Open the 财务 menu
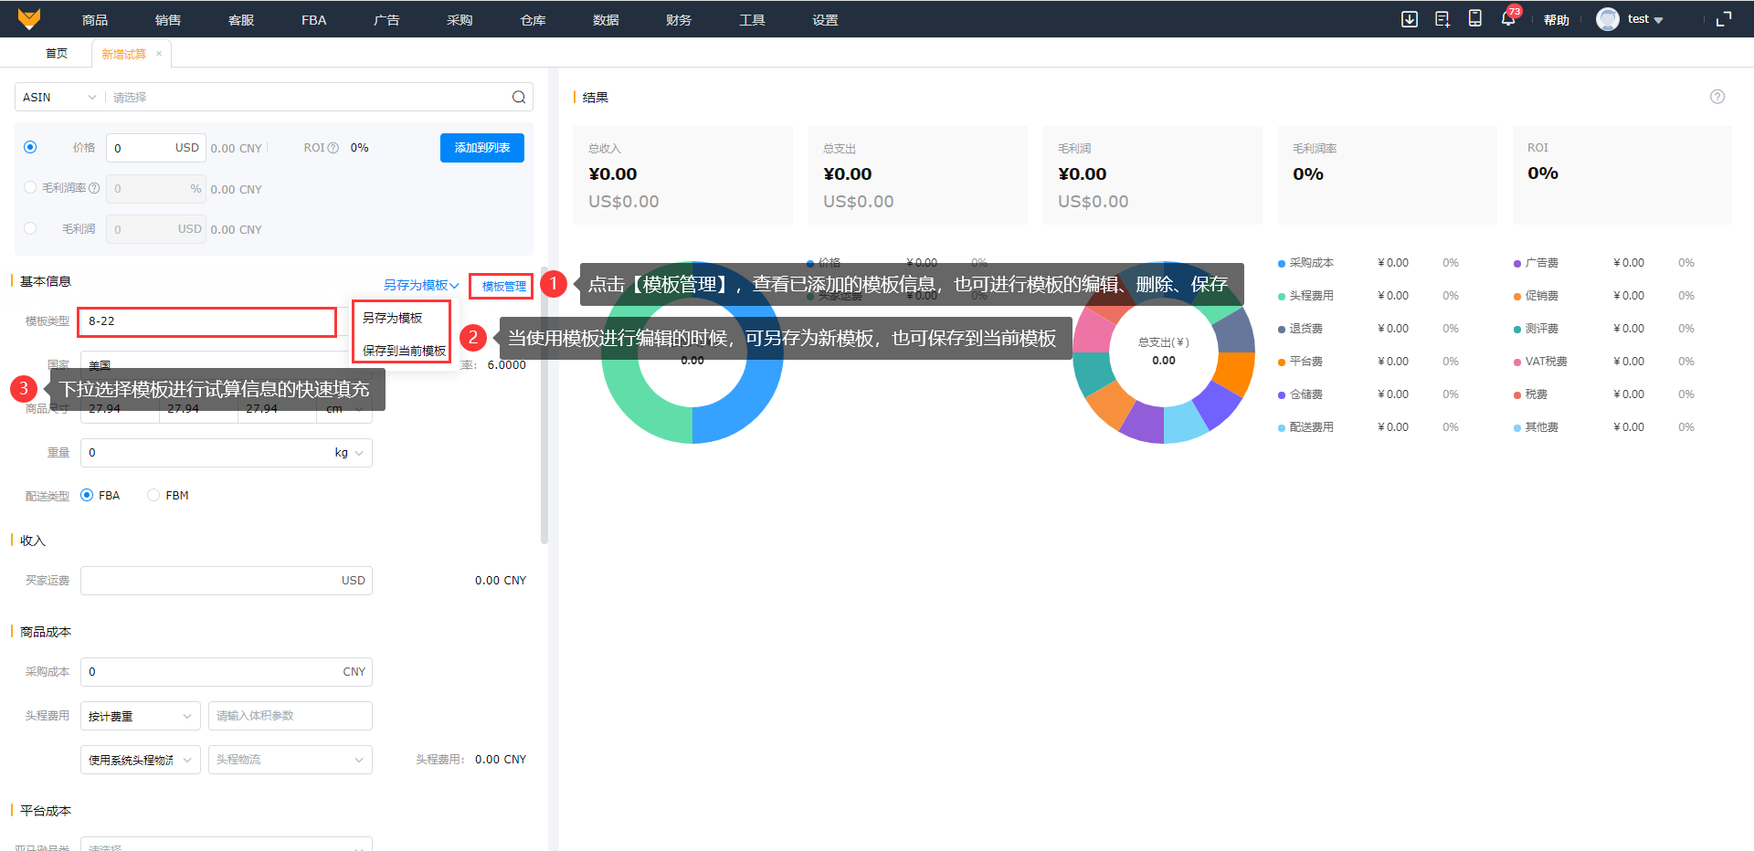 coord(679,20)
